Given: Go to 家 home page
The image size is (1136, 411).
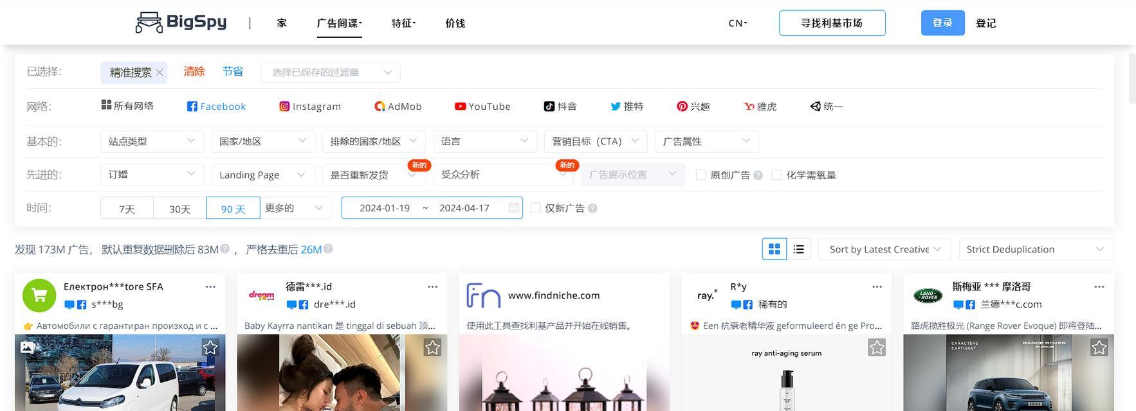Looking at the screenshot, I should pos(282,23).
